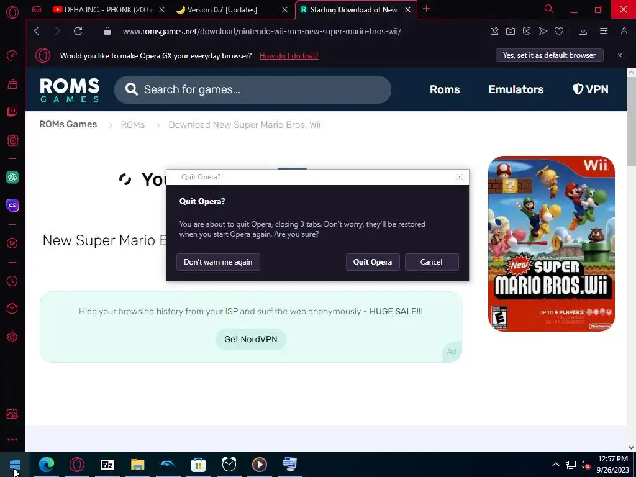Open the Windows Start menu
Image resolution: width=636 pixels, height=477 pixels.
point(15,465)
